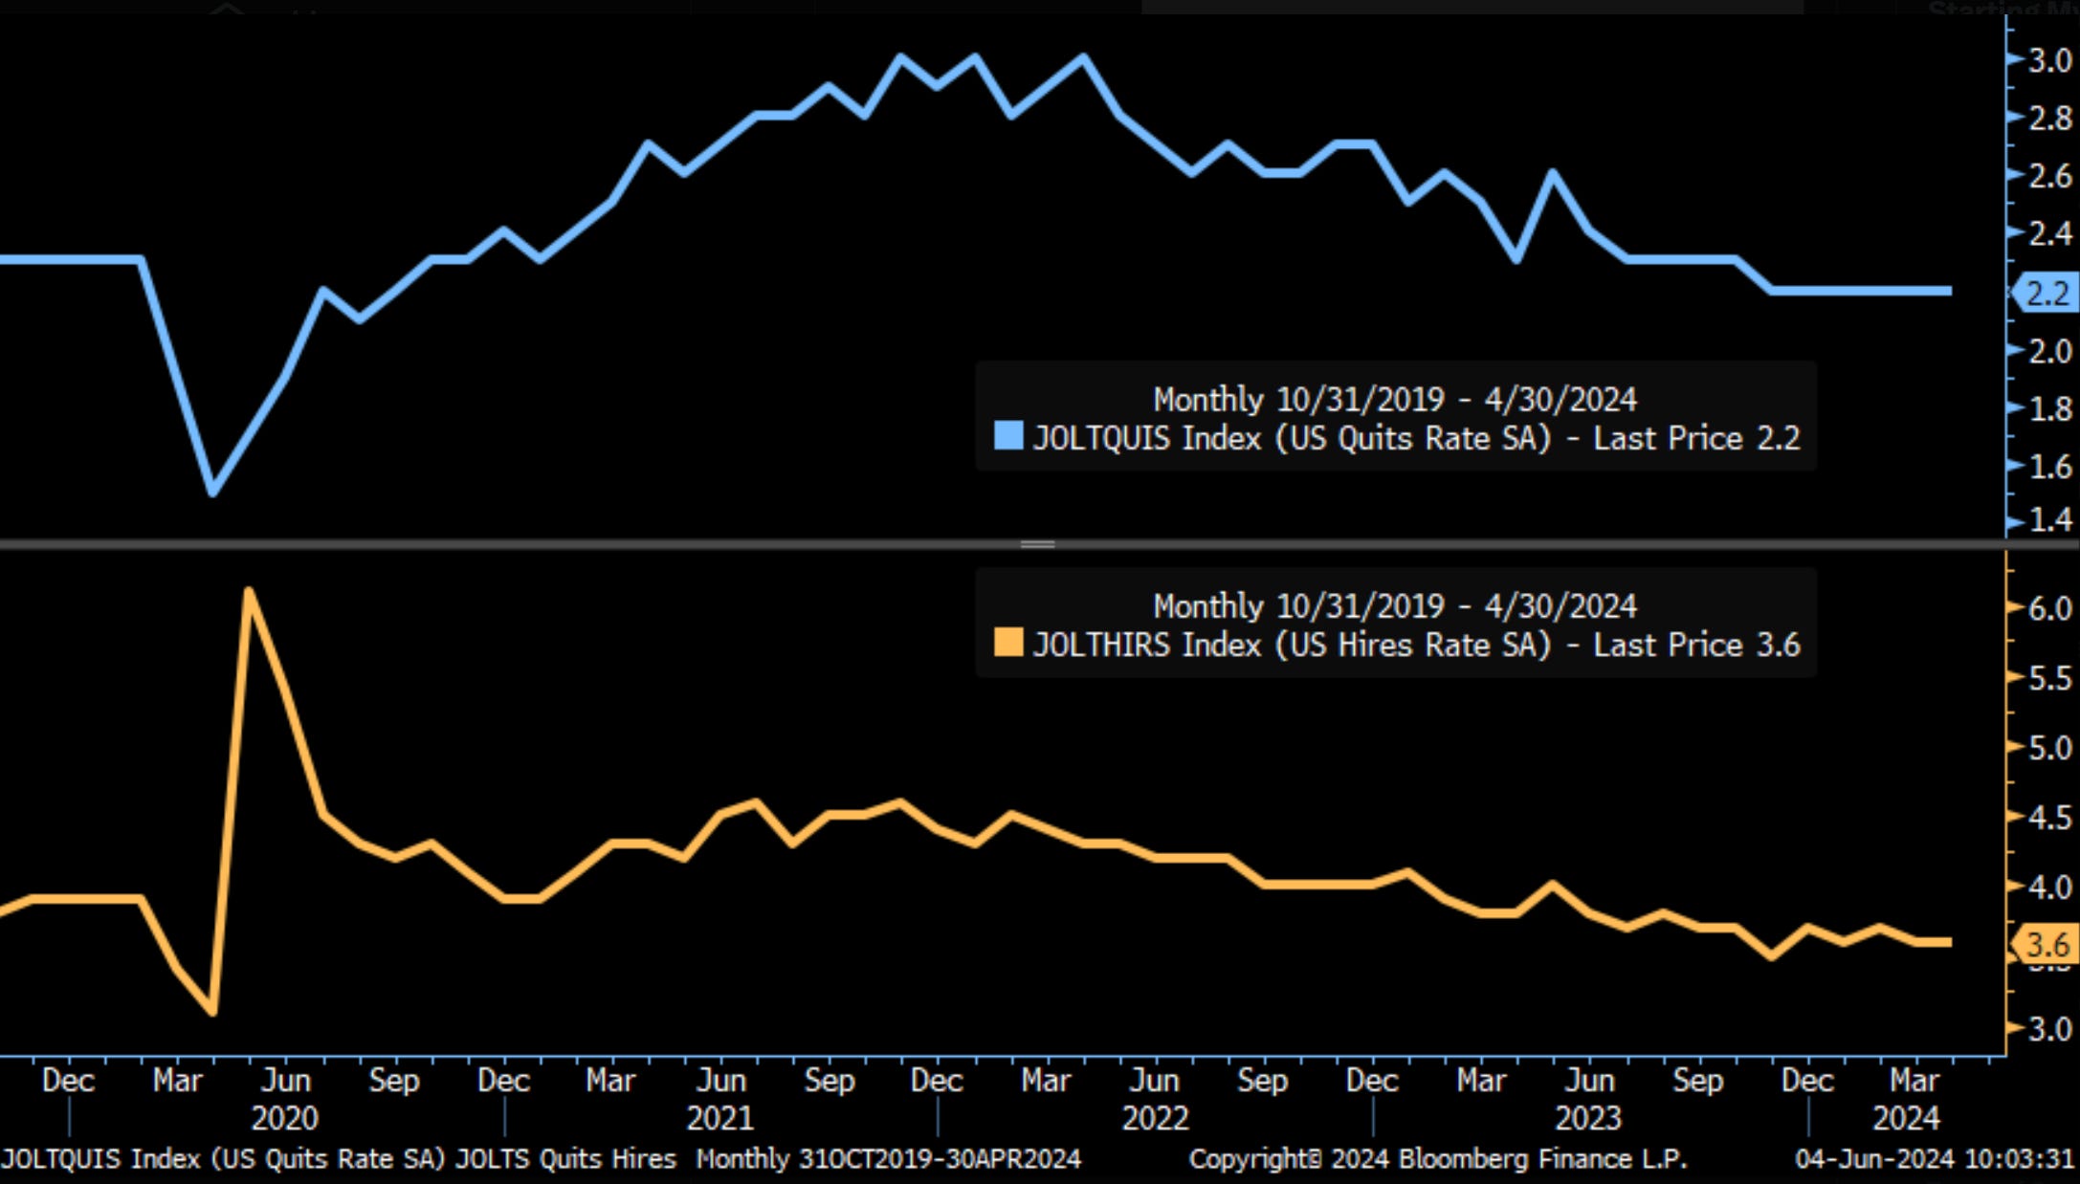Click the 1.5 low point on quits line
This screenshot has width=2080, height=1184.
(x=212, y=492)
